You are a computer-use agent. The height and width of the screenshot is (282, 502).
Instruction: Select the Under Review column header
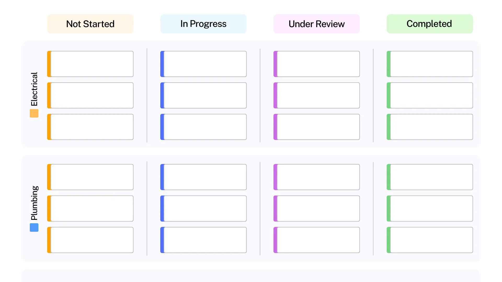(316, 24)
